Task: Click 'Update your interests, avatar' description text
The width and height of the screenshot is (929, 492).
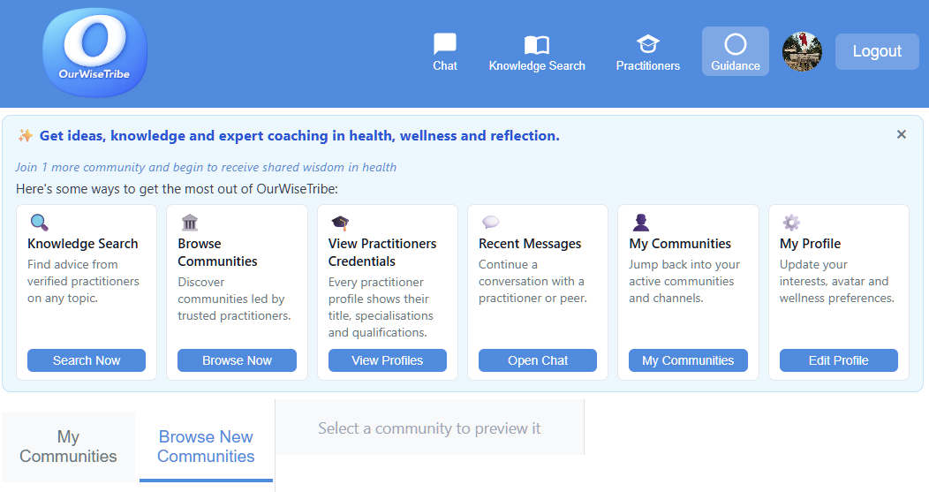Action: point(837,281)
